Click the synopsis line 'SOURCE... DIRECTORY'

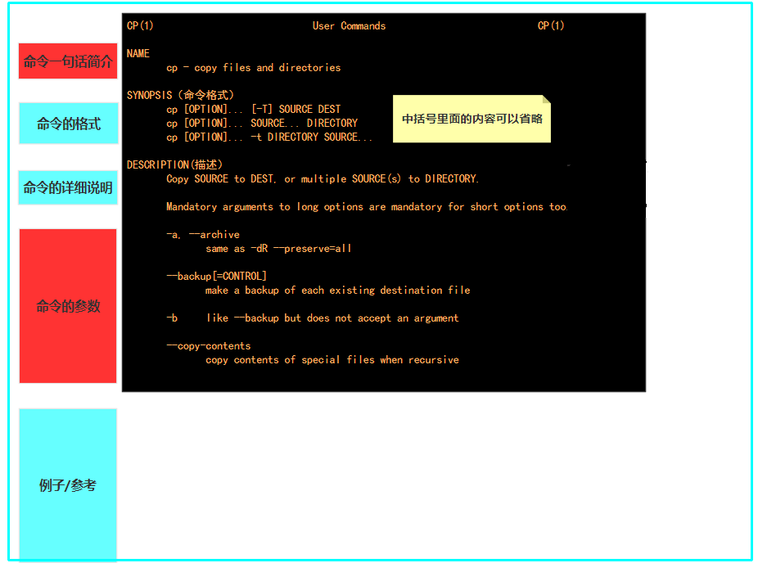[262, 123]
